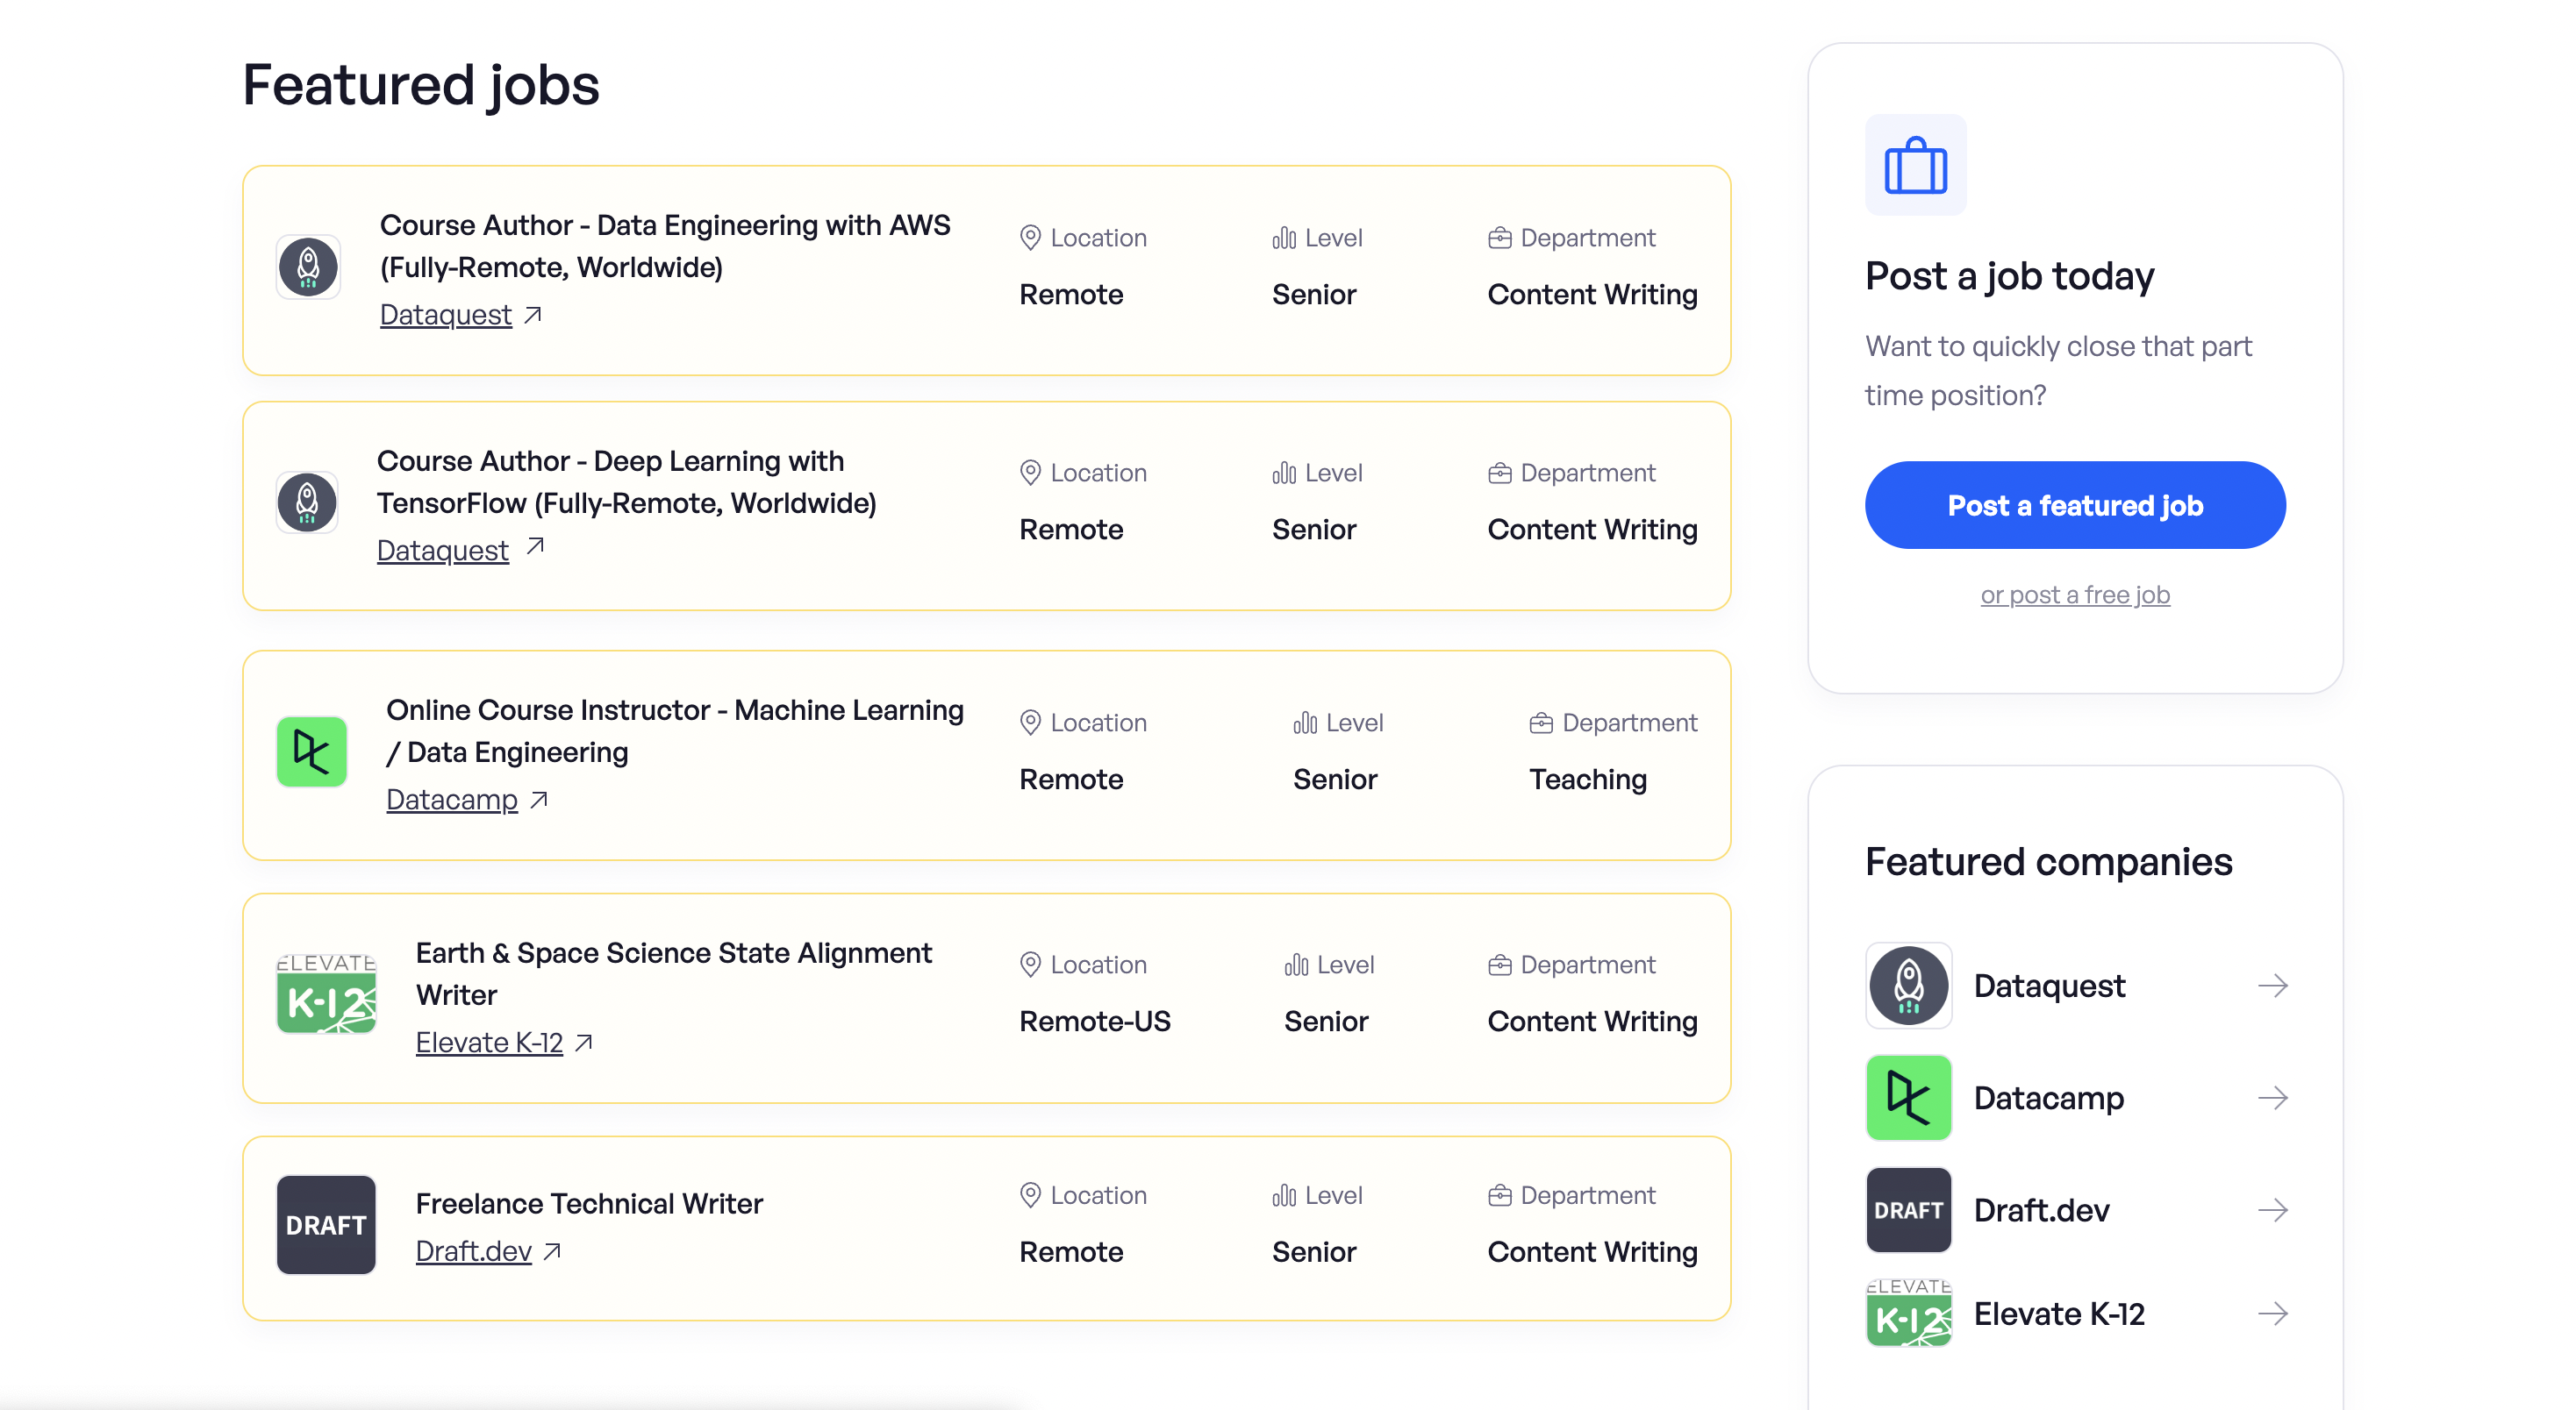Open the Elevate K-12 link in job card
This screenshot has height=1410, width=2576.
click(489, 1043)
